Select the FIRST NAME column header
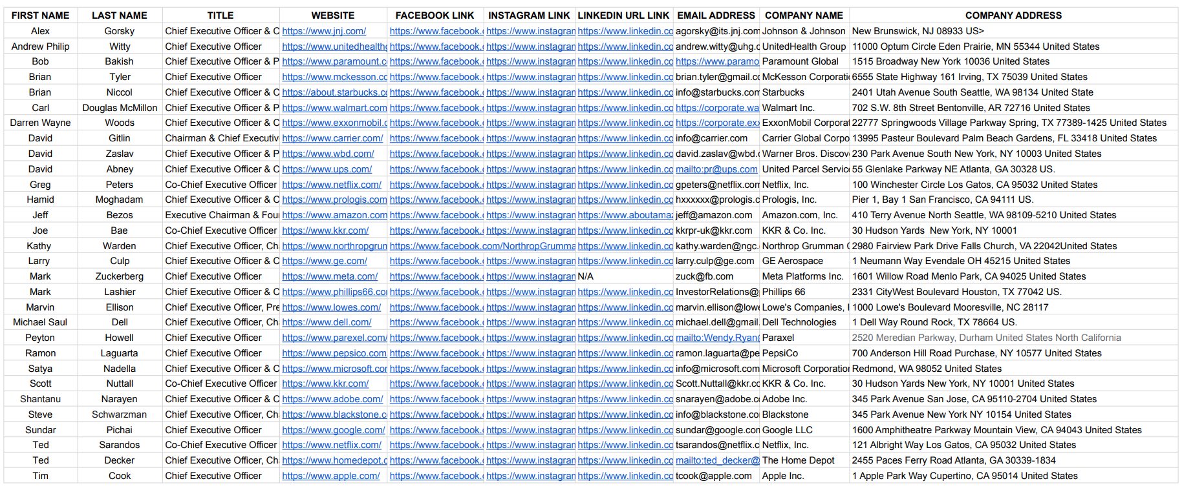 coord(40,15)
